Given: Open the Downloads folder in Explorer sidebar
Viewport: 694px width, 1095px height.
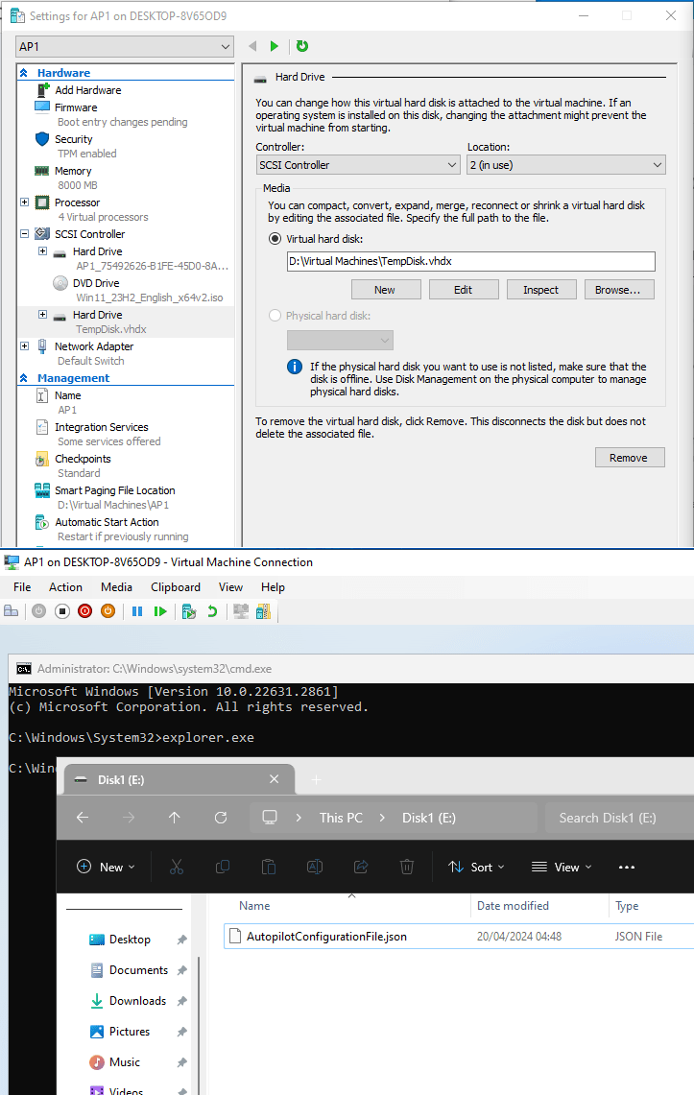Looking at the screenshot, I should [x=137, y=1001].
